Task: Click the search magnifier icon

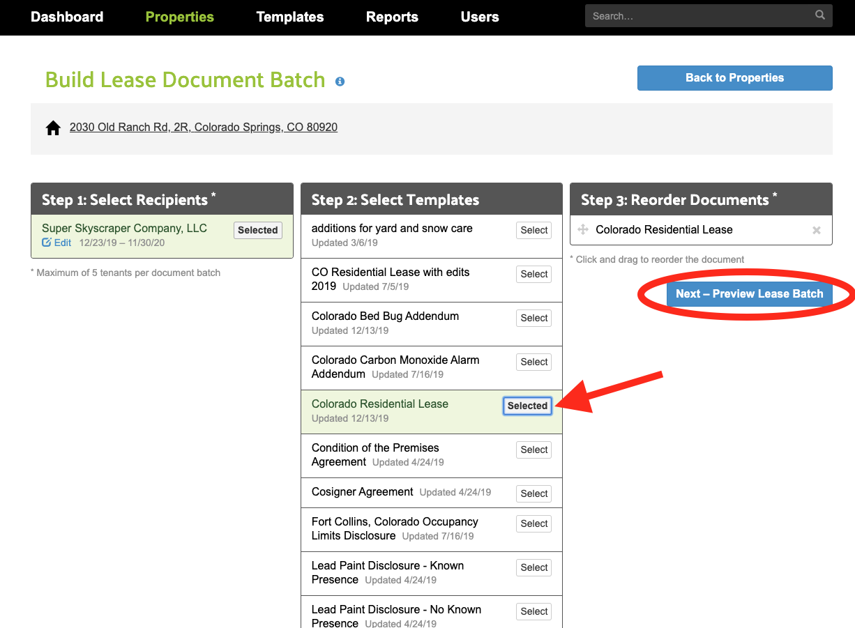Action: 819,15
